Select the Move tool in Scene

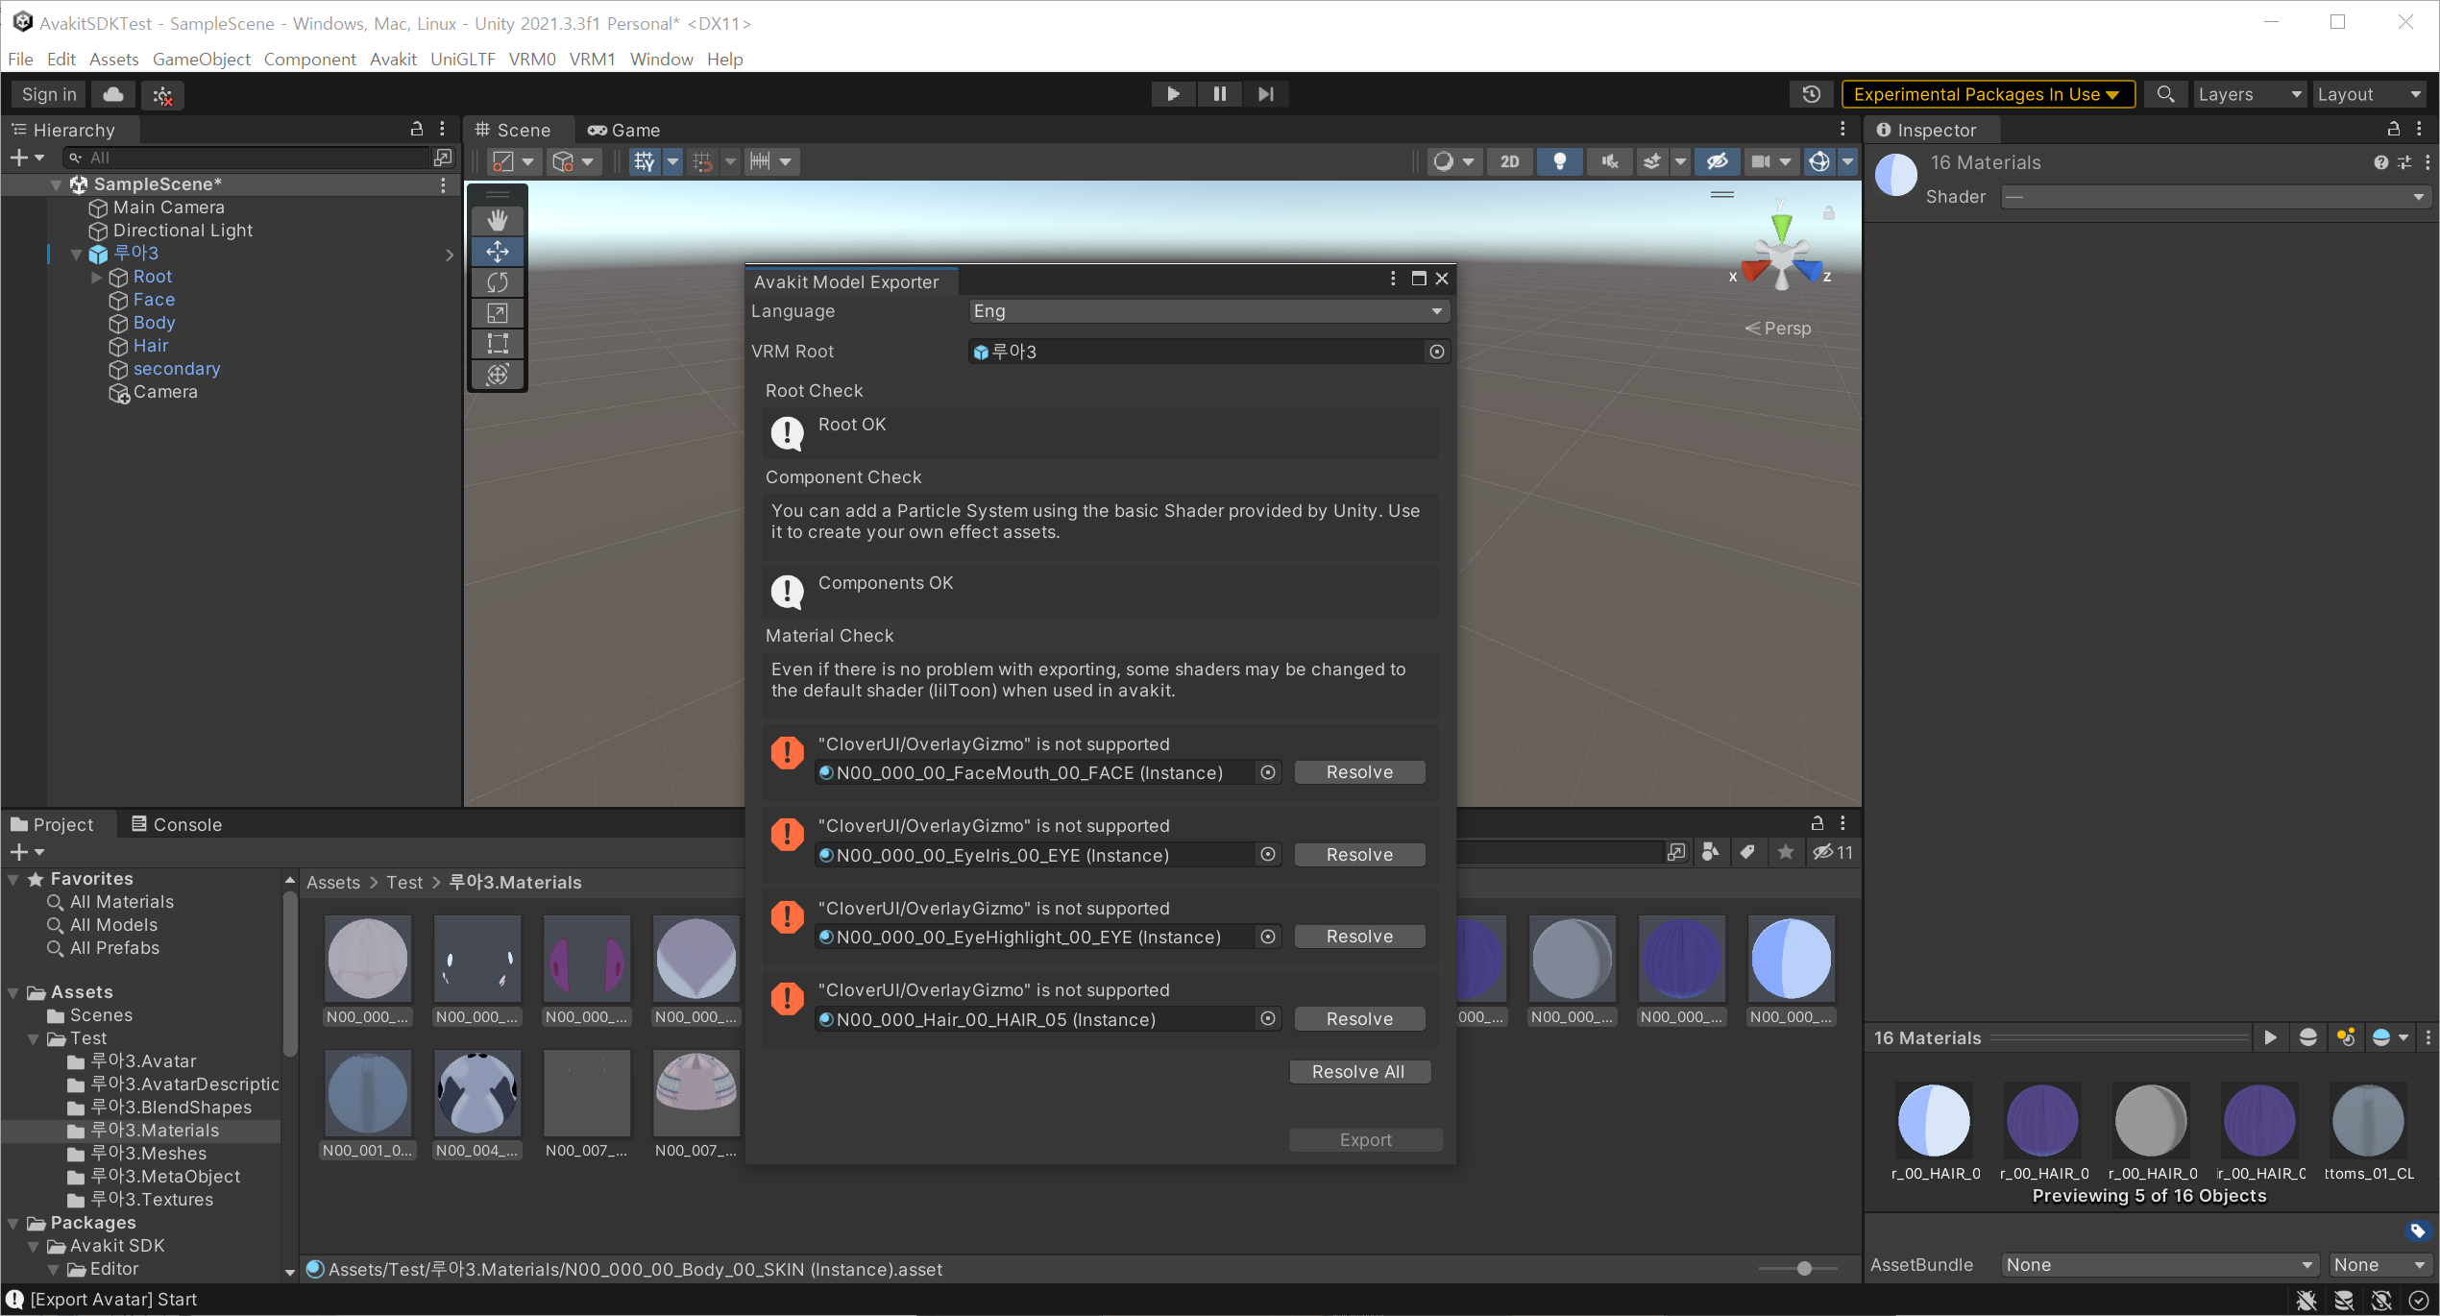pyautogui.click(x=498, y=252)
